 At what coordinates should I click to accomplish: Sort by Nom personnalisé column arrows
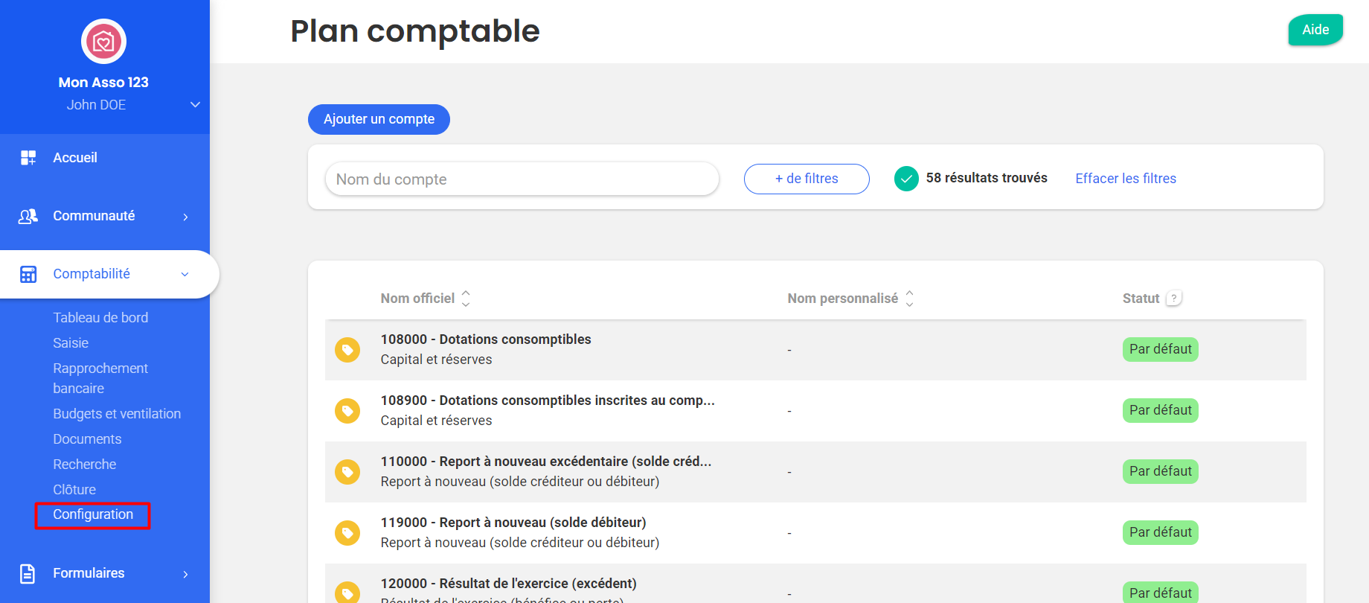tap(909, 299)
